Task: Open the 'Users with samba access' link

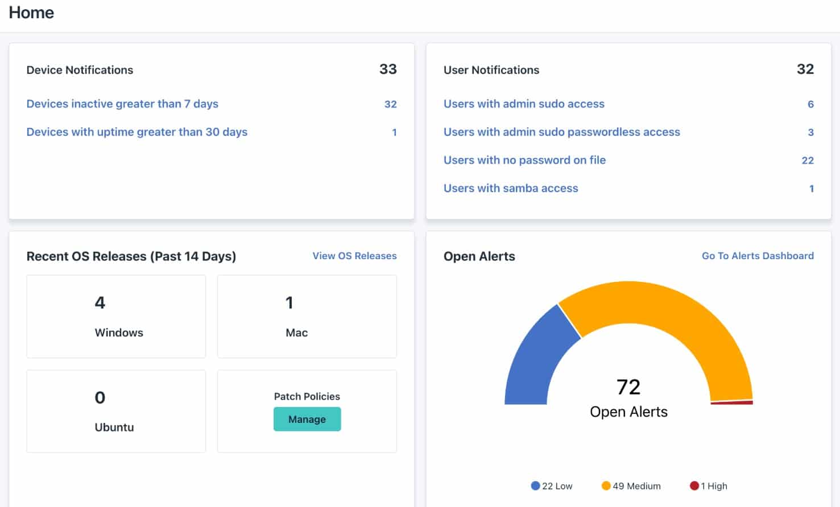Action: 511,188
